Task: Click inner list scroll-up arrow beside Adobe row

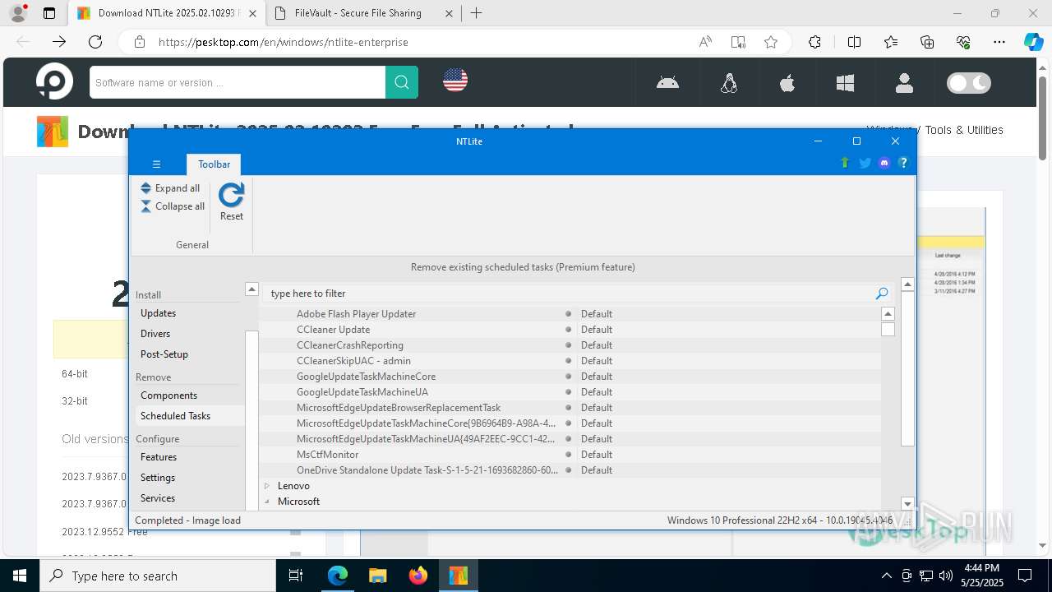Action: point(888,314)
